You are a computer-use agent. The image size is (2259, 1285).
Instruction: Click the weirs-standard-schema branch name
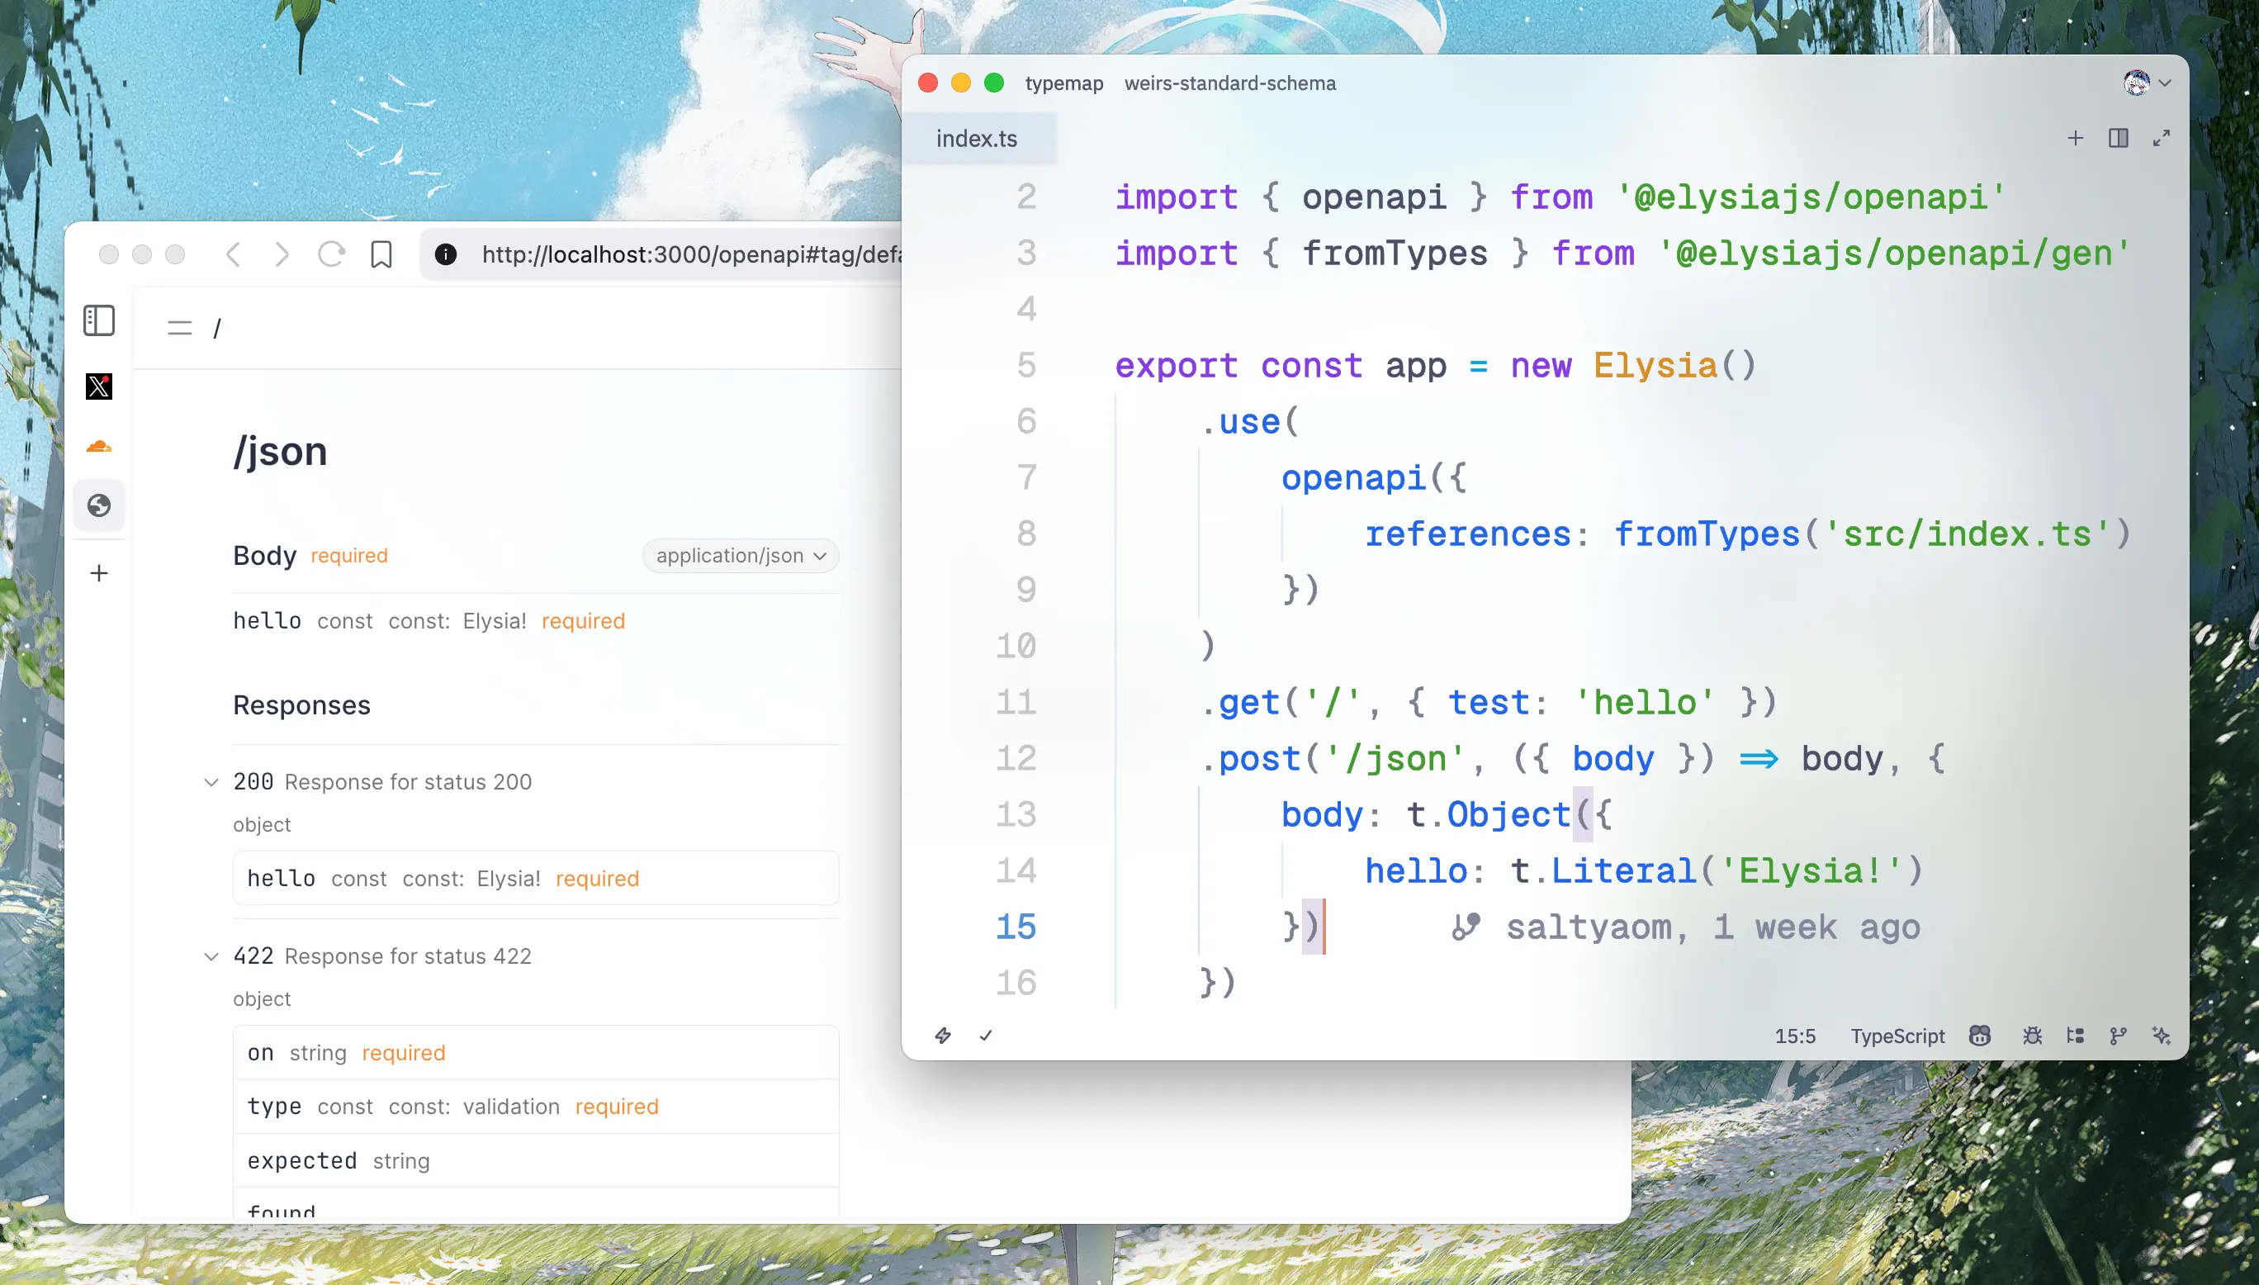tap(1229, 83)
